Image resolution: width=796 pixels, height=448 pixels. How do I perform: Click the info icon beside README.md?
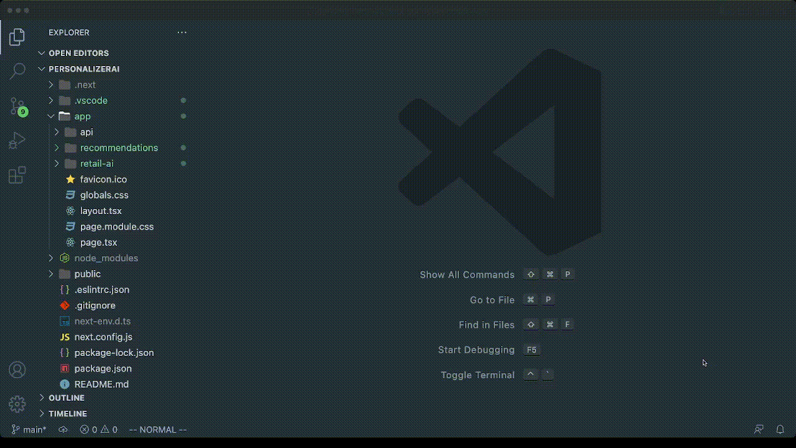(65, 384)
